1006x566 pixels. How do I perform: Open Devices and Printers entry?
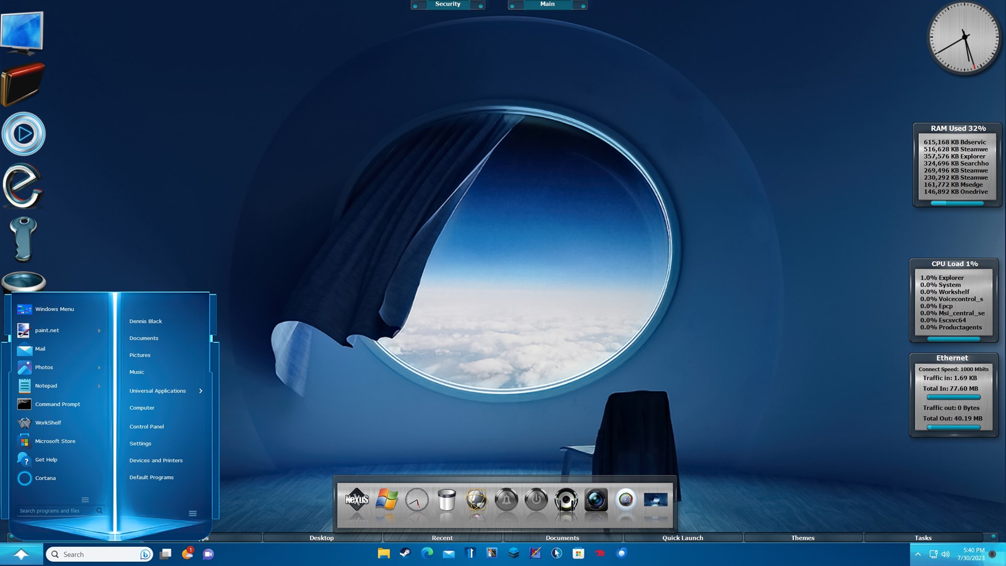point(156,461)
